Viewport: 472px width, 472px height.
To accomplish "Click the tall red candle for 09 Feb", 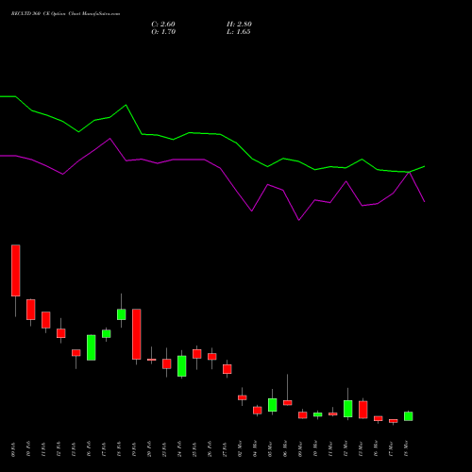I will coord(16,270).
